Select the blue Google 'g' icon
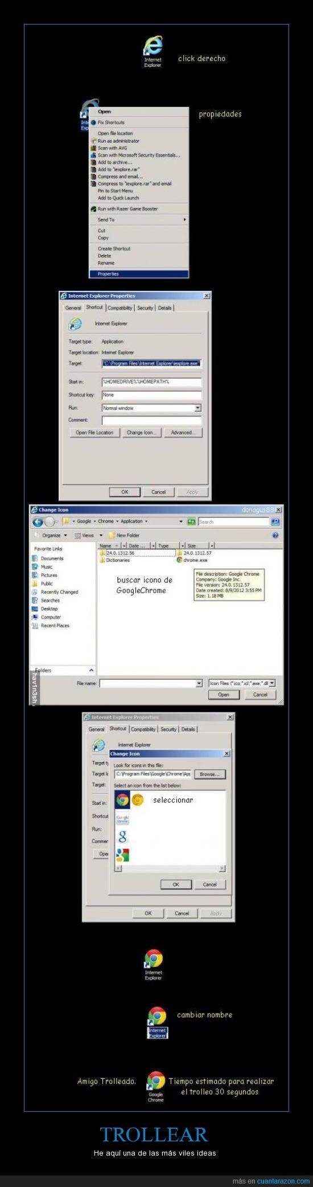The width and height of the screenshot is (313, 1187). (122, 837)
